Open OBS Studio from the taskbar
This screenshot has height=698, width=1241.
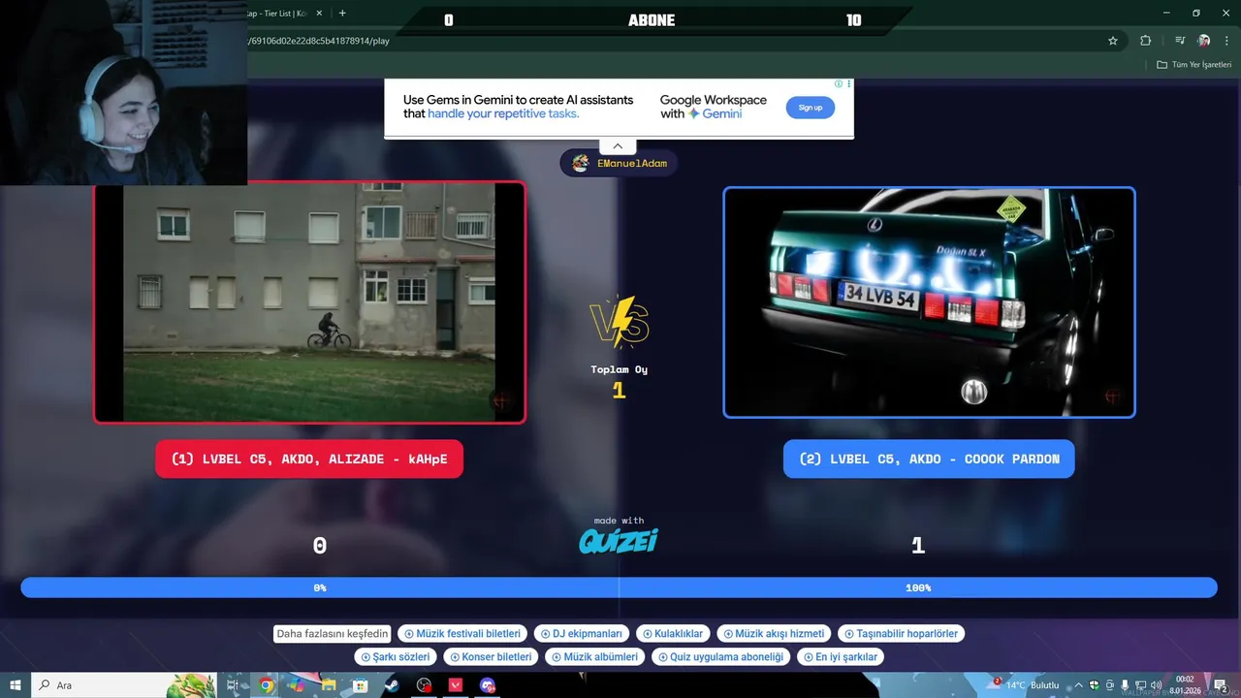pyautogui.click(x=424, y=685)
